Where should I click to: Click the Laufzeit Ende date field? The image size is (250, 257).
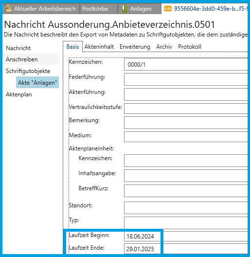point(142,249)
